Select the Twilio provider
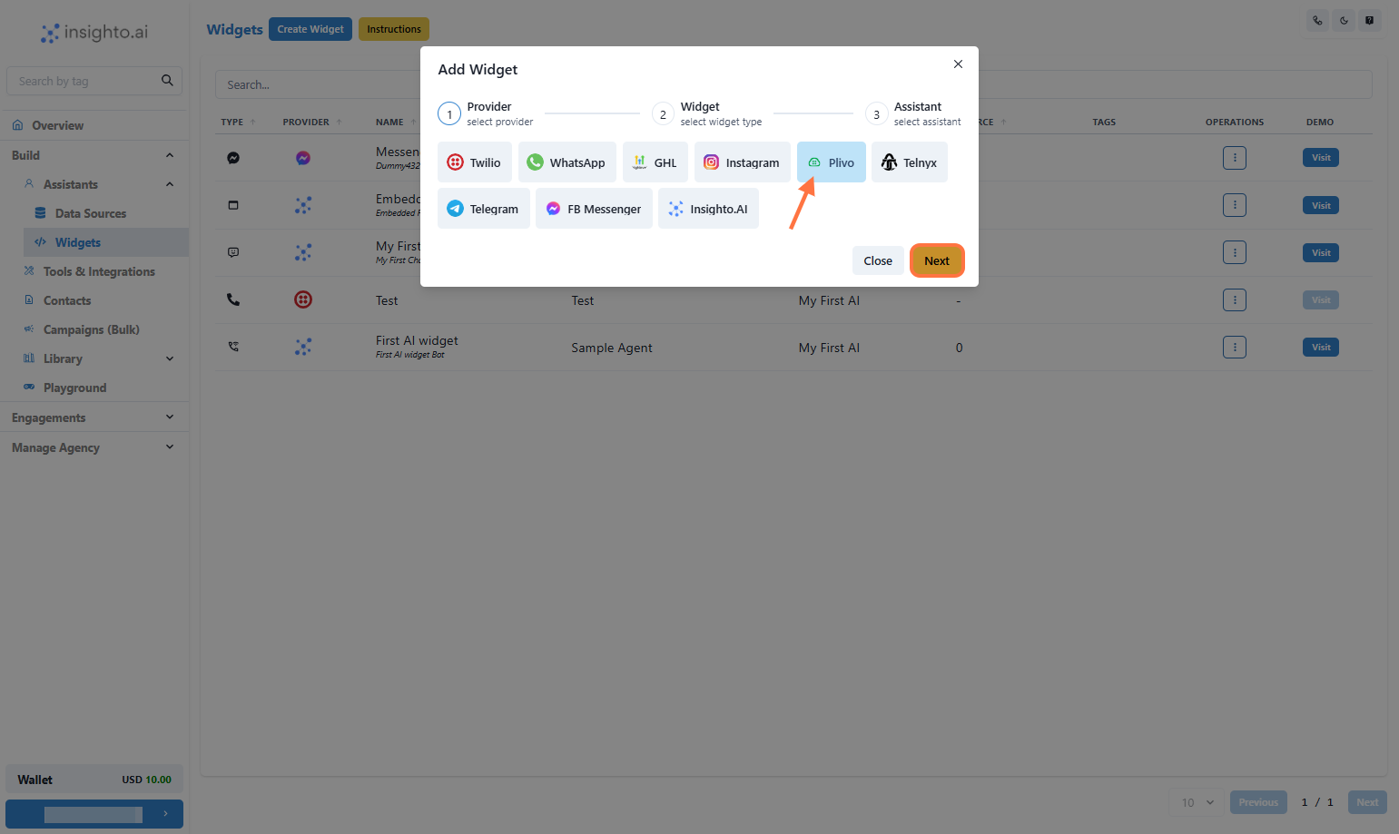 [x=474, y=162]
